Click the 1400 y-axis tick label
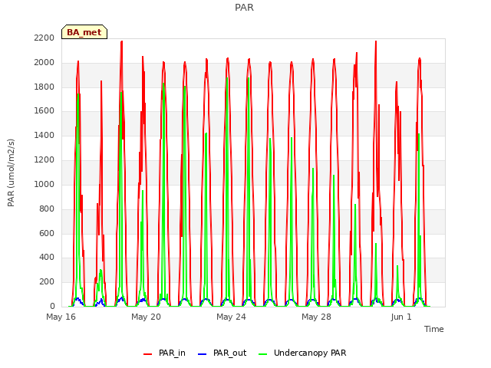The width and height of the screenshot is (491, 368). [x=44, y=135]
